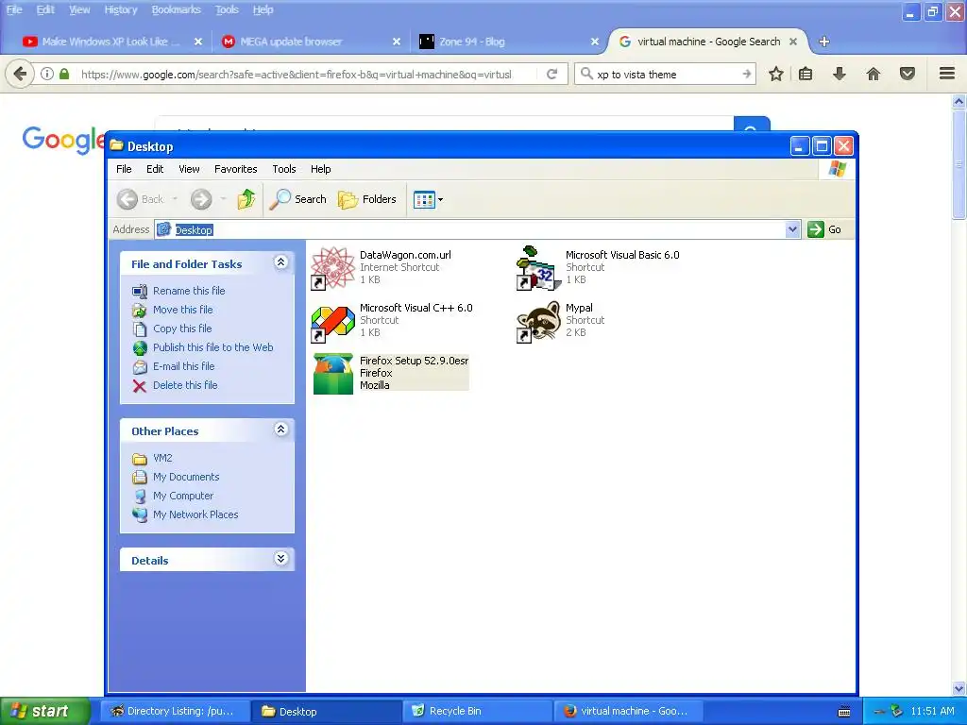Collapse the Other Places panel
Viewport: 967px width, 725px height.
click(280, 430)
